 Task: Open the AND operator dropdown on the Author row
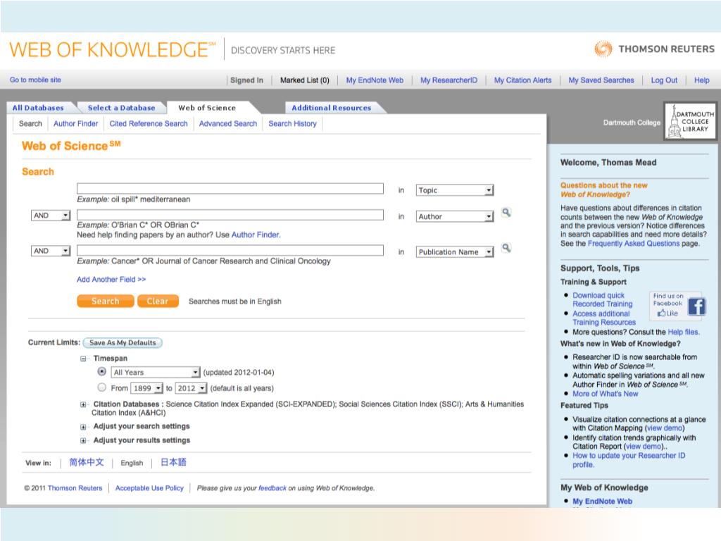pos(51,216)
